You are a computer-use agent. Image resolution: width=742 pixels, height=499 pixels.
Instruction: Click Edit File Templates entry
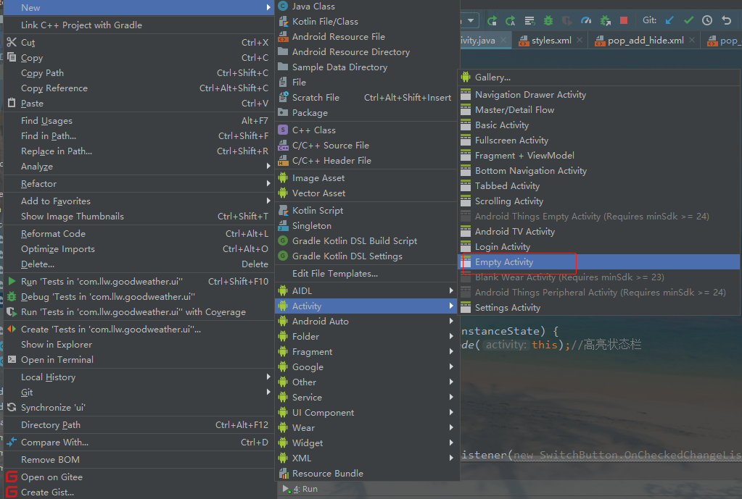[366, 274]
